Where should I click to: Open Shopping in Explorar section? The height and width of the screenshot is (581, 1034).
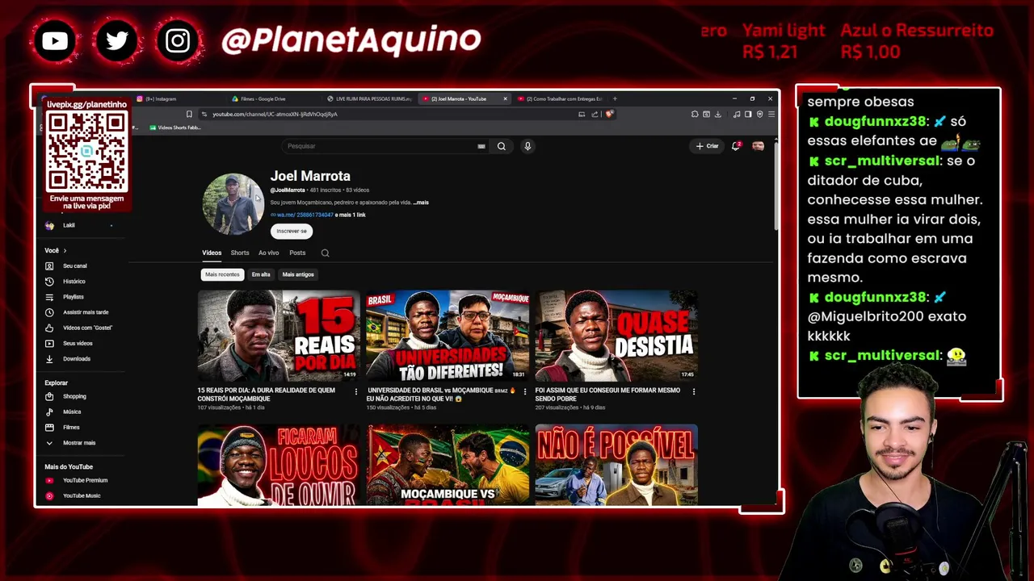74,397
